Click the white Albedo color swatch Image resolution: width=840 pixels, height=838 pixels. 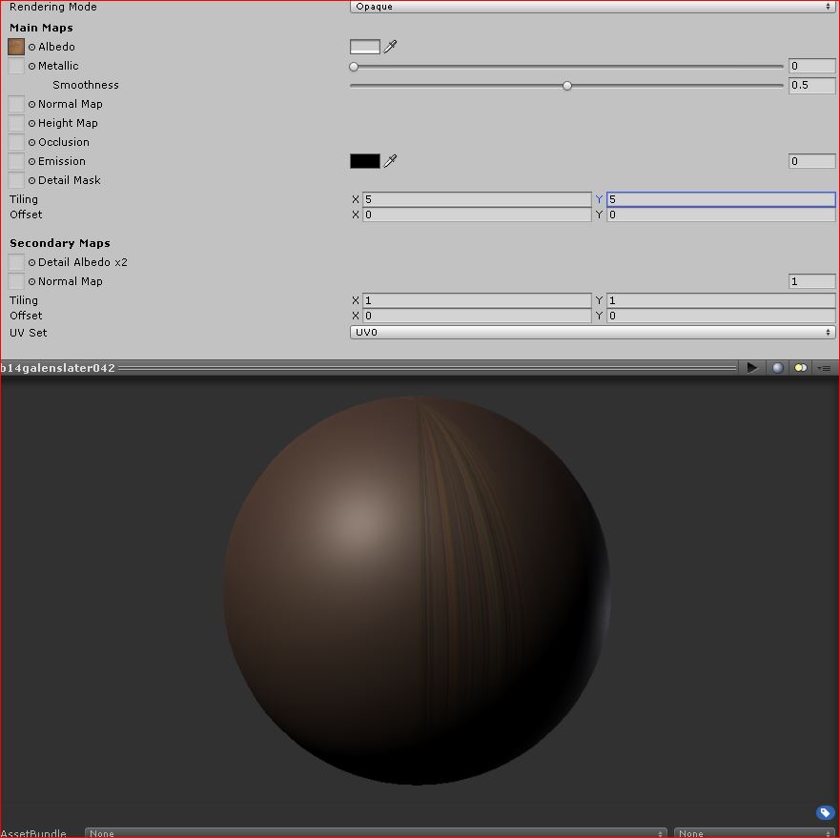[363, 46]
